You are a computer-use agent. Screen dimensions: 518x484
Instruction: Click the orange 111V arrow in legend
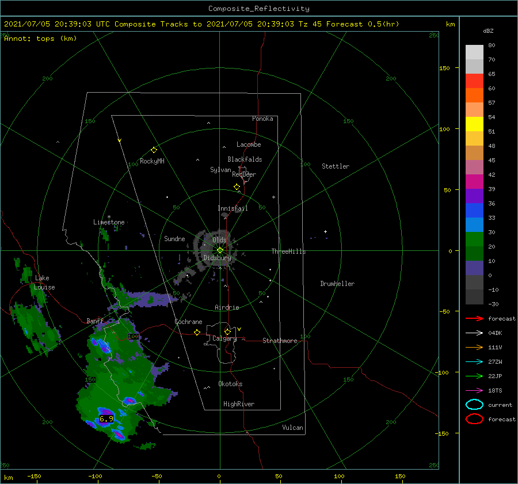[x=474, y=347]
